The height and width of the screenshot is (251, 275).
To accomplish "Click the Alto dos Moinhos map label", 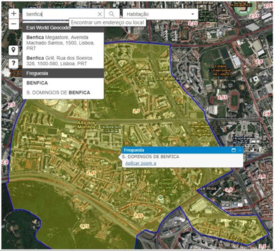I will (86, 125).
